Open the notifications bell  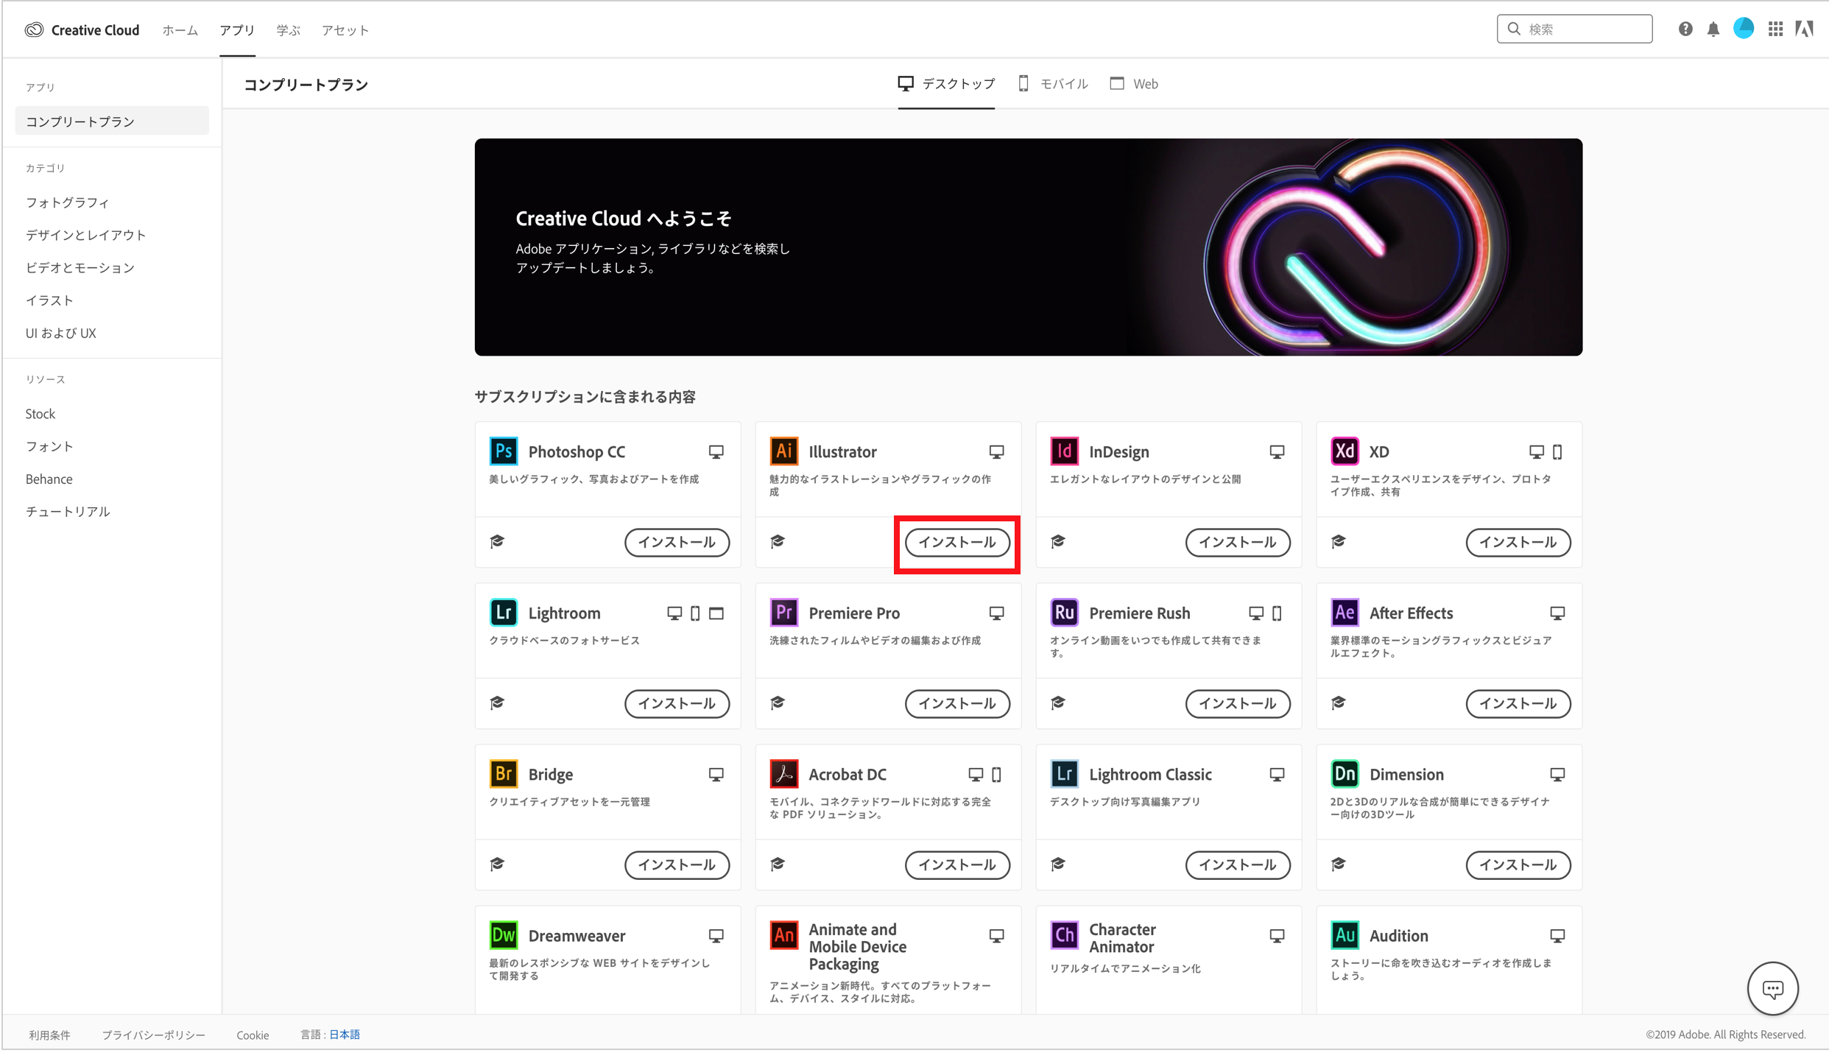[x=1713, y=29]
